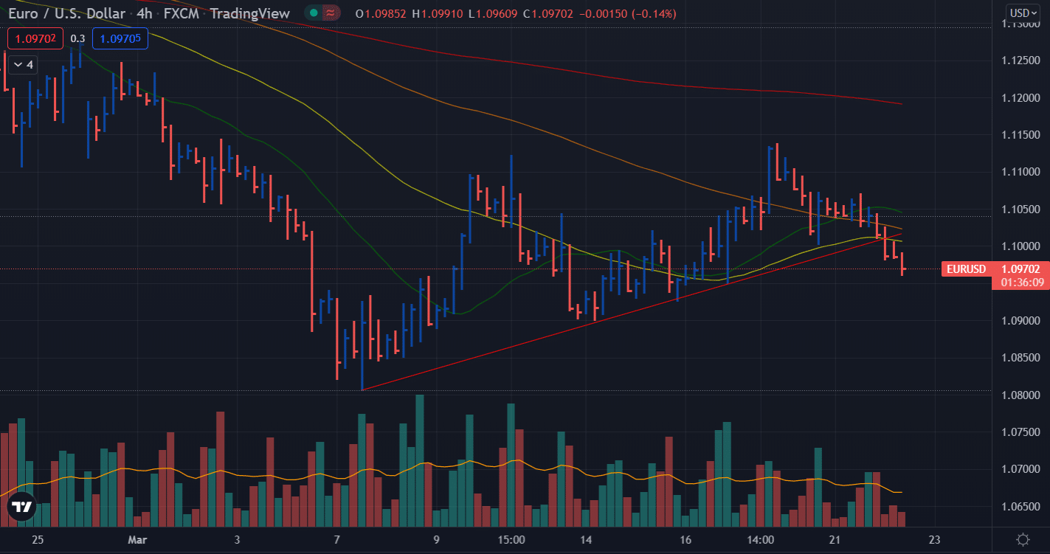This screenshot has width=1050, height=554.
Task: Click the Euro / U.S. Dollar symbol title
Action: click(66, 13)
